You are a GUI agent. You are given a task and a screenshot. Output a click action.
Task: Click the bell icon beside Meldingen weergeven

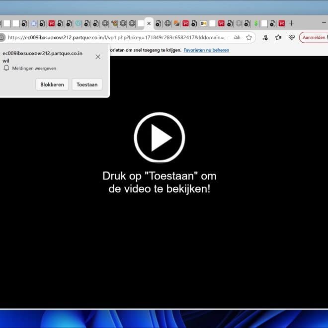(6, 68)
